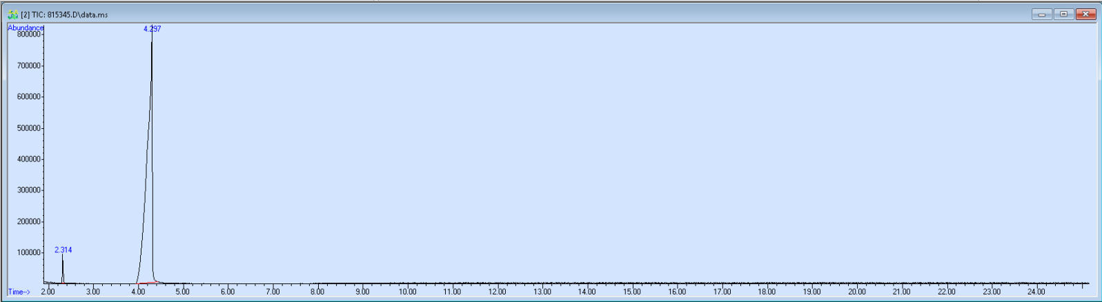Click the 4.00 time axis label

(138, 292)
